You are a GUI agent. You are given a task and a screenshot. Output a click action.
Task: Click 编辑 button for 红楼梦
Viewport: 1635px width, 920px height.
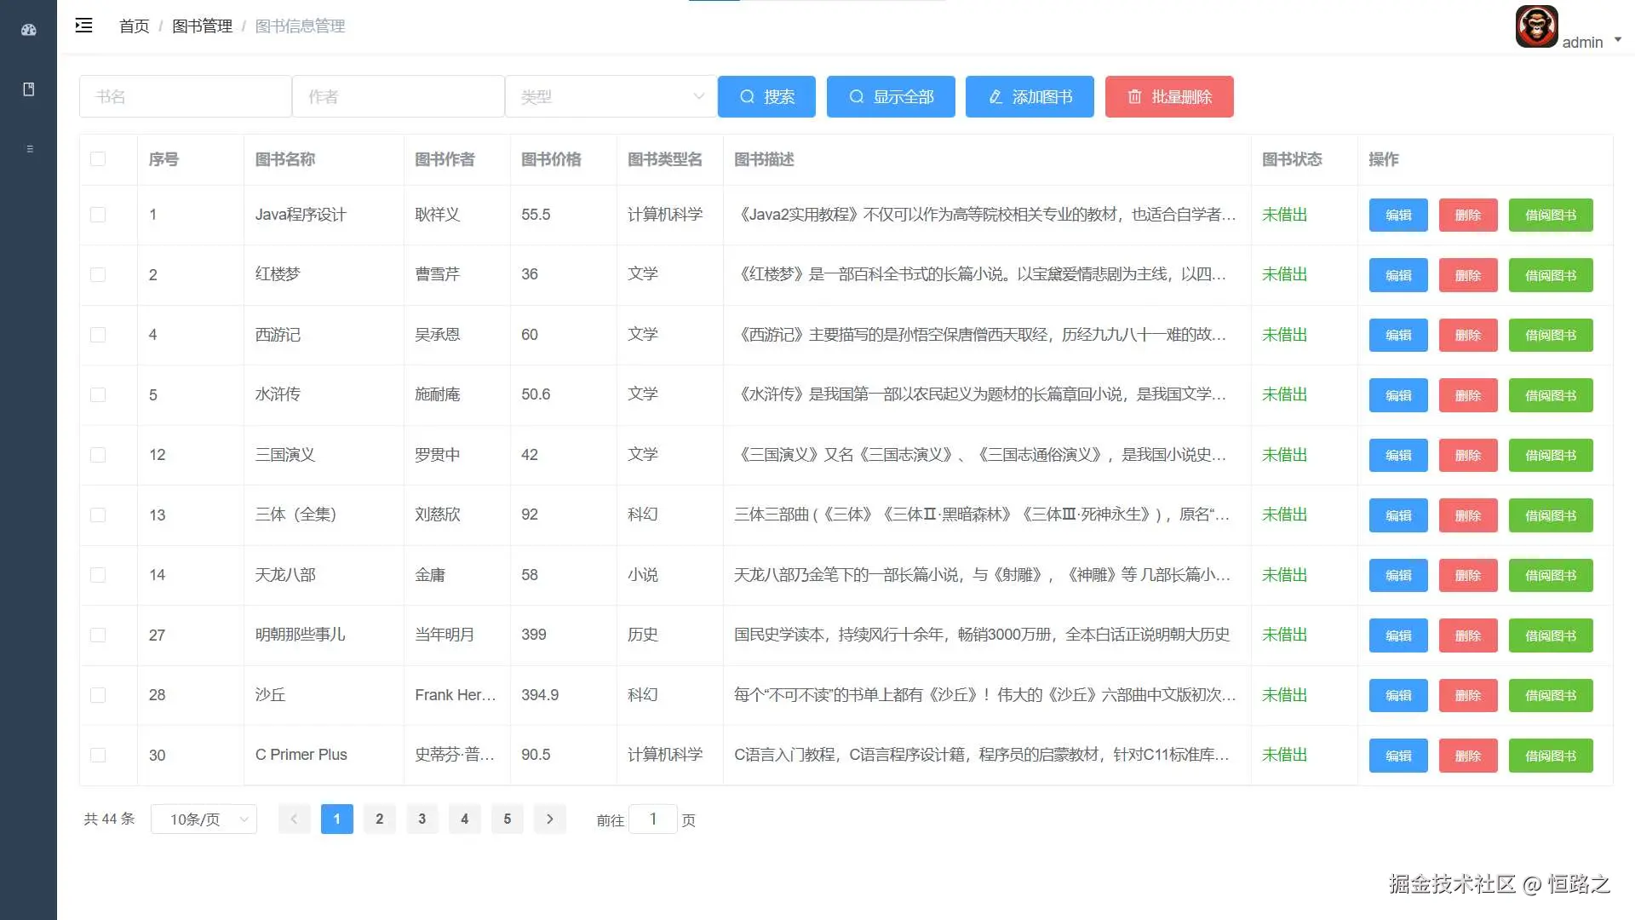point(1397,275)
